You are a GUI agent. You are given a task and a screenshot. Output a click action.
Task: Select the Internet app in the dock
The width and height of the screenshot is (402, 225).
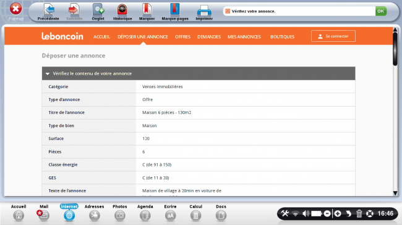(69, 213)
